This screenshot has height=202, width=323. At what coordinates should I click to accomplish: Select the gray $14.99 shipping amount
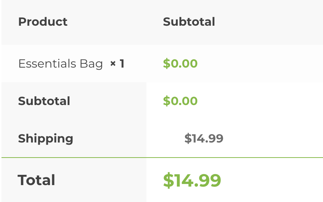pos(204,138)
